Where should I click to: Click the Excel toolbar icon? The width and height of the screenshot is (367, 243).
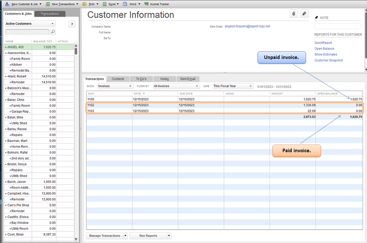point(105,4)
